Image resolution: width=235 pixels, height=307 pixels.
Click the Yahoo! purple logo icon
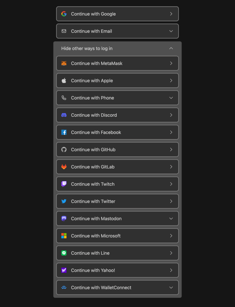click(x=64, y=270)
